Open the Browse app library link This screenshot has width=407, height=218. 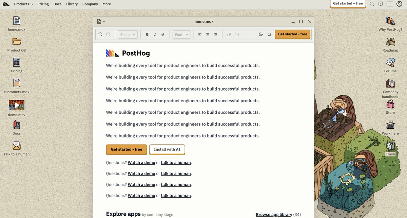[274, 215]
